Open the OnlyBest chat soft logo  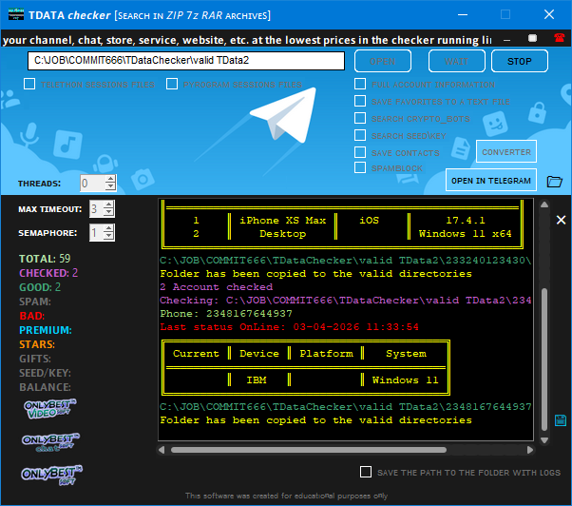point(50,442)
